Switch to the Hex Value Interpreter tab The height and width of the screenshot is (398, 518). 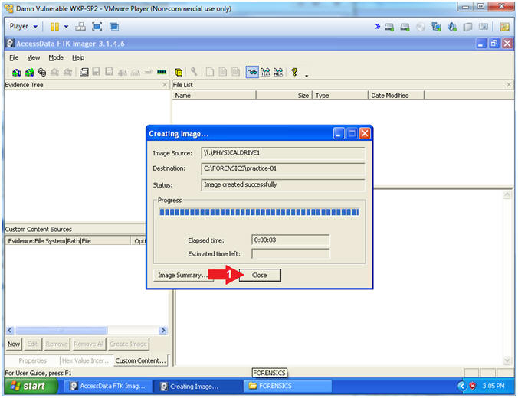(87, 360)
